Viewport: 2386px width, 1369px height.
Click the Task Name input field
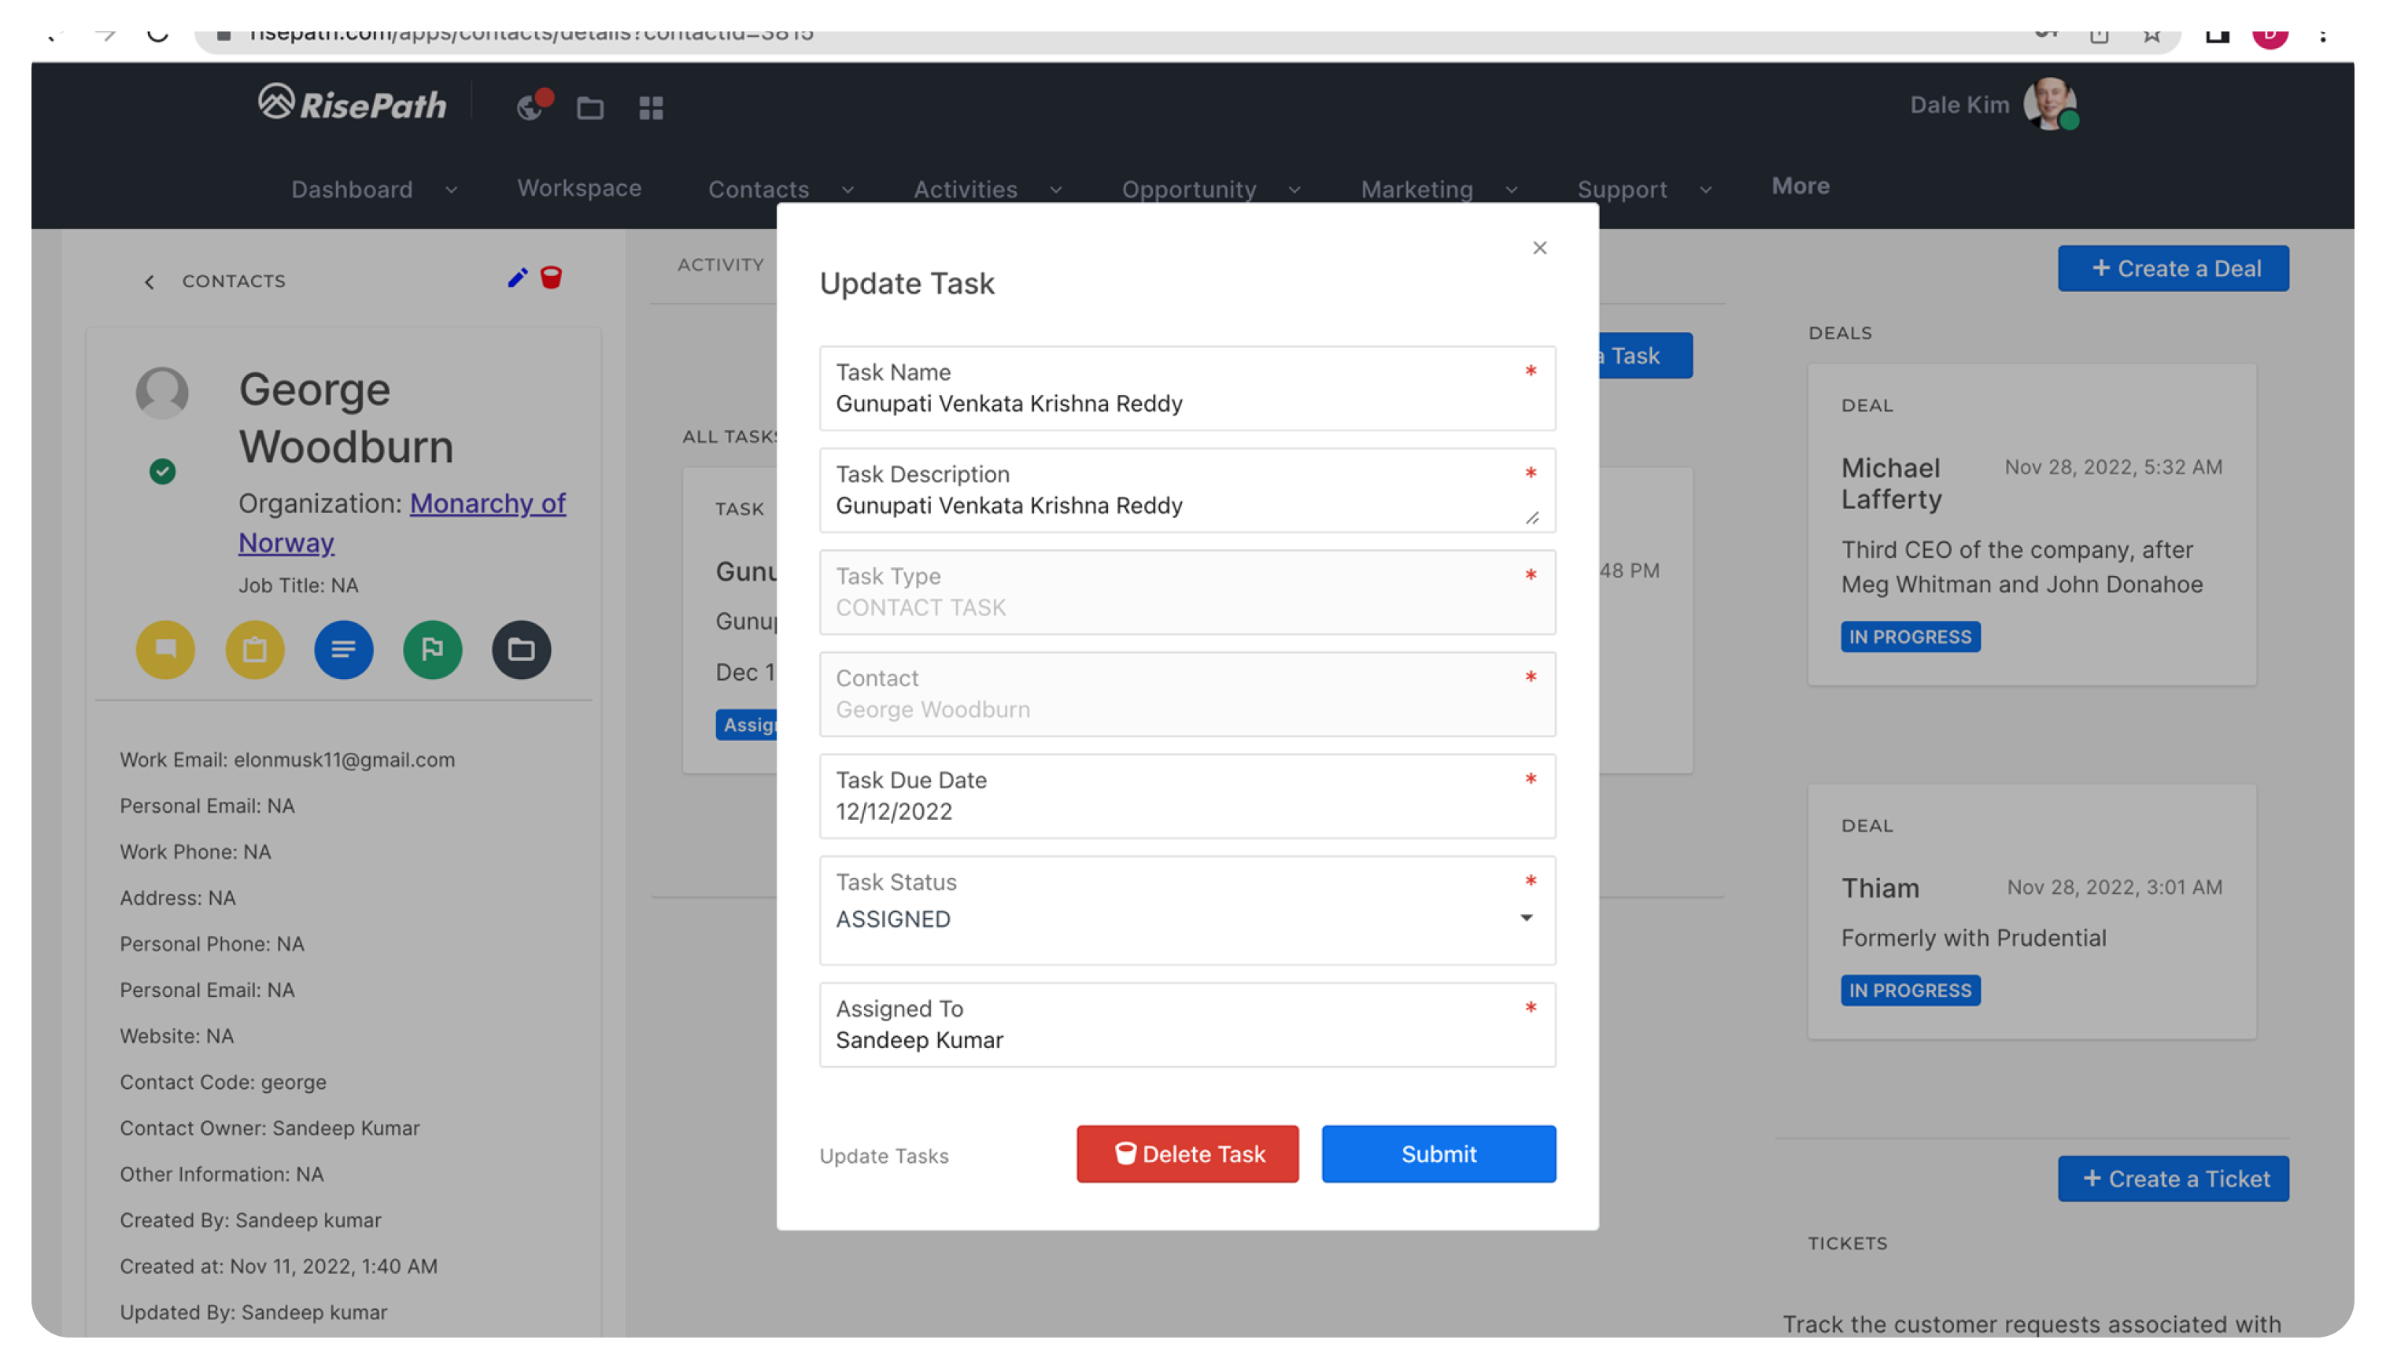[1187, 389]
